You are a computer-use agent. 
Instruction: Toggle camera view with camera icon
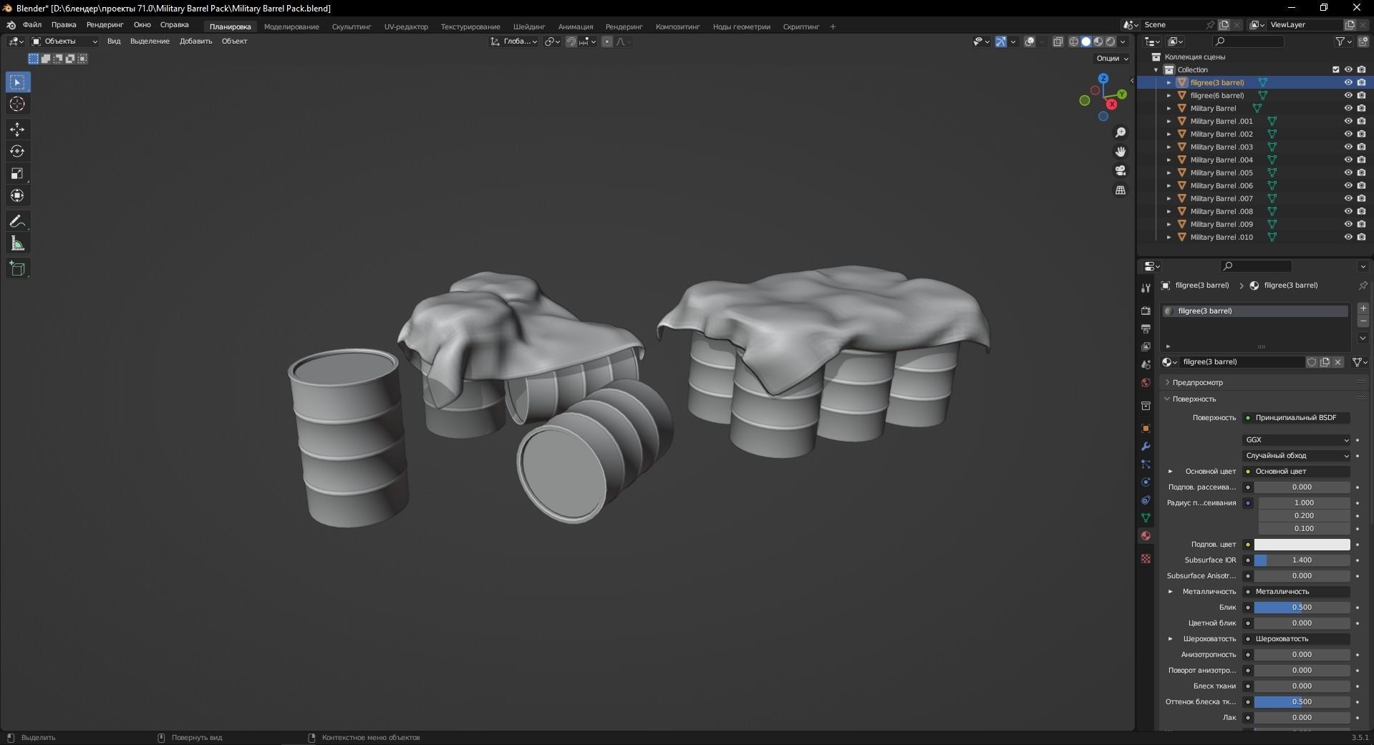tap(1121, 171)
